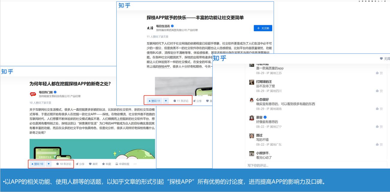Click the 关注她 follow button
The width and height of the screenshot is (390, 192).
[x=263, y=28]
